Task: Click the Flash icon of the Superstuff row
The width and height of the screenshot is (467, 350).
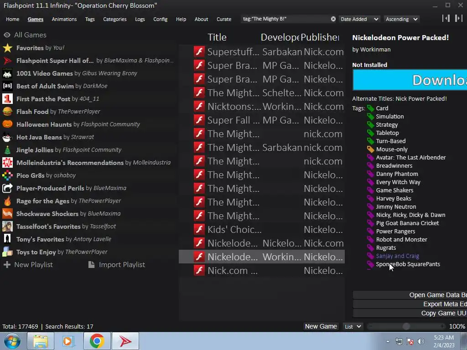Action: [199, 51]
